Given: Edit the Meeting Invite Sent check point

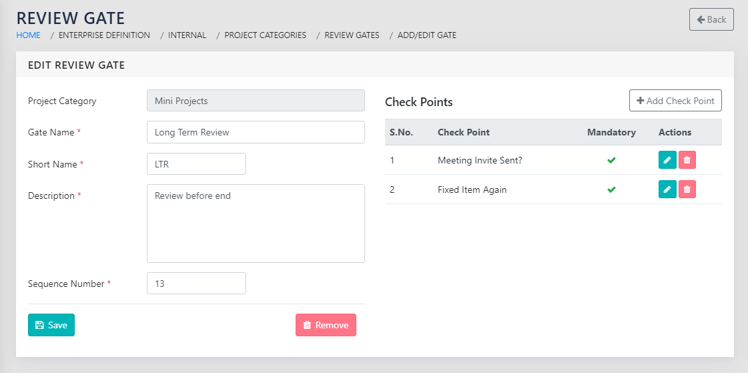Looking at the screenshot, I should 667,160.
